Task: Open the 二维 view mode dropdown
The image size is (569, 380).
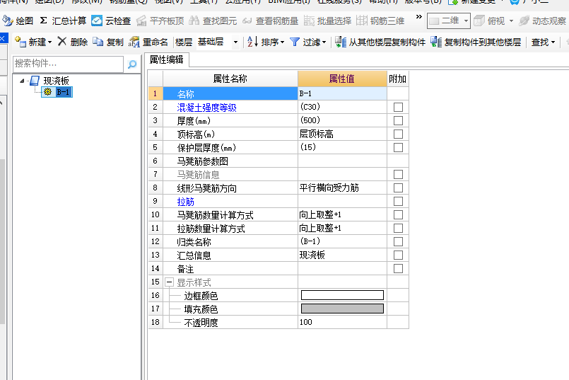Action: click(467, 21)
